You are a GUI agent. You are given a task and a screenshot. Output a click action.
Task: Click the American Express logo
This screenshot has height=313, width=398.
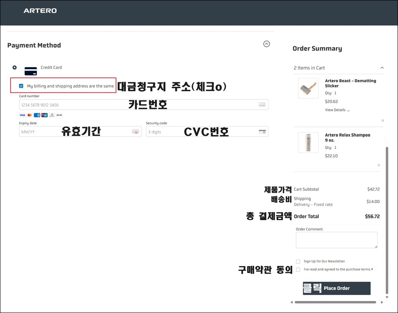pyautogui.click(x=37, y=115)
